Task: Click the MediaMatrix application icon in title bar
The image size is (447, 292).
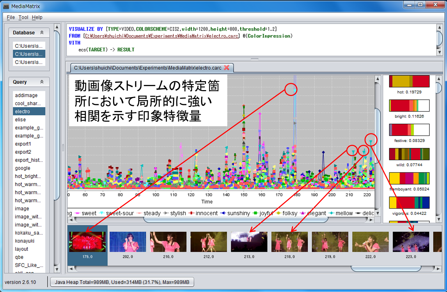Action: pyautogui.click(x=6, y=6)
